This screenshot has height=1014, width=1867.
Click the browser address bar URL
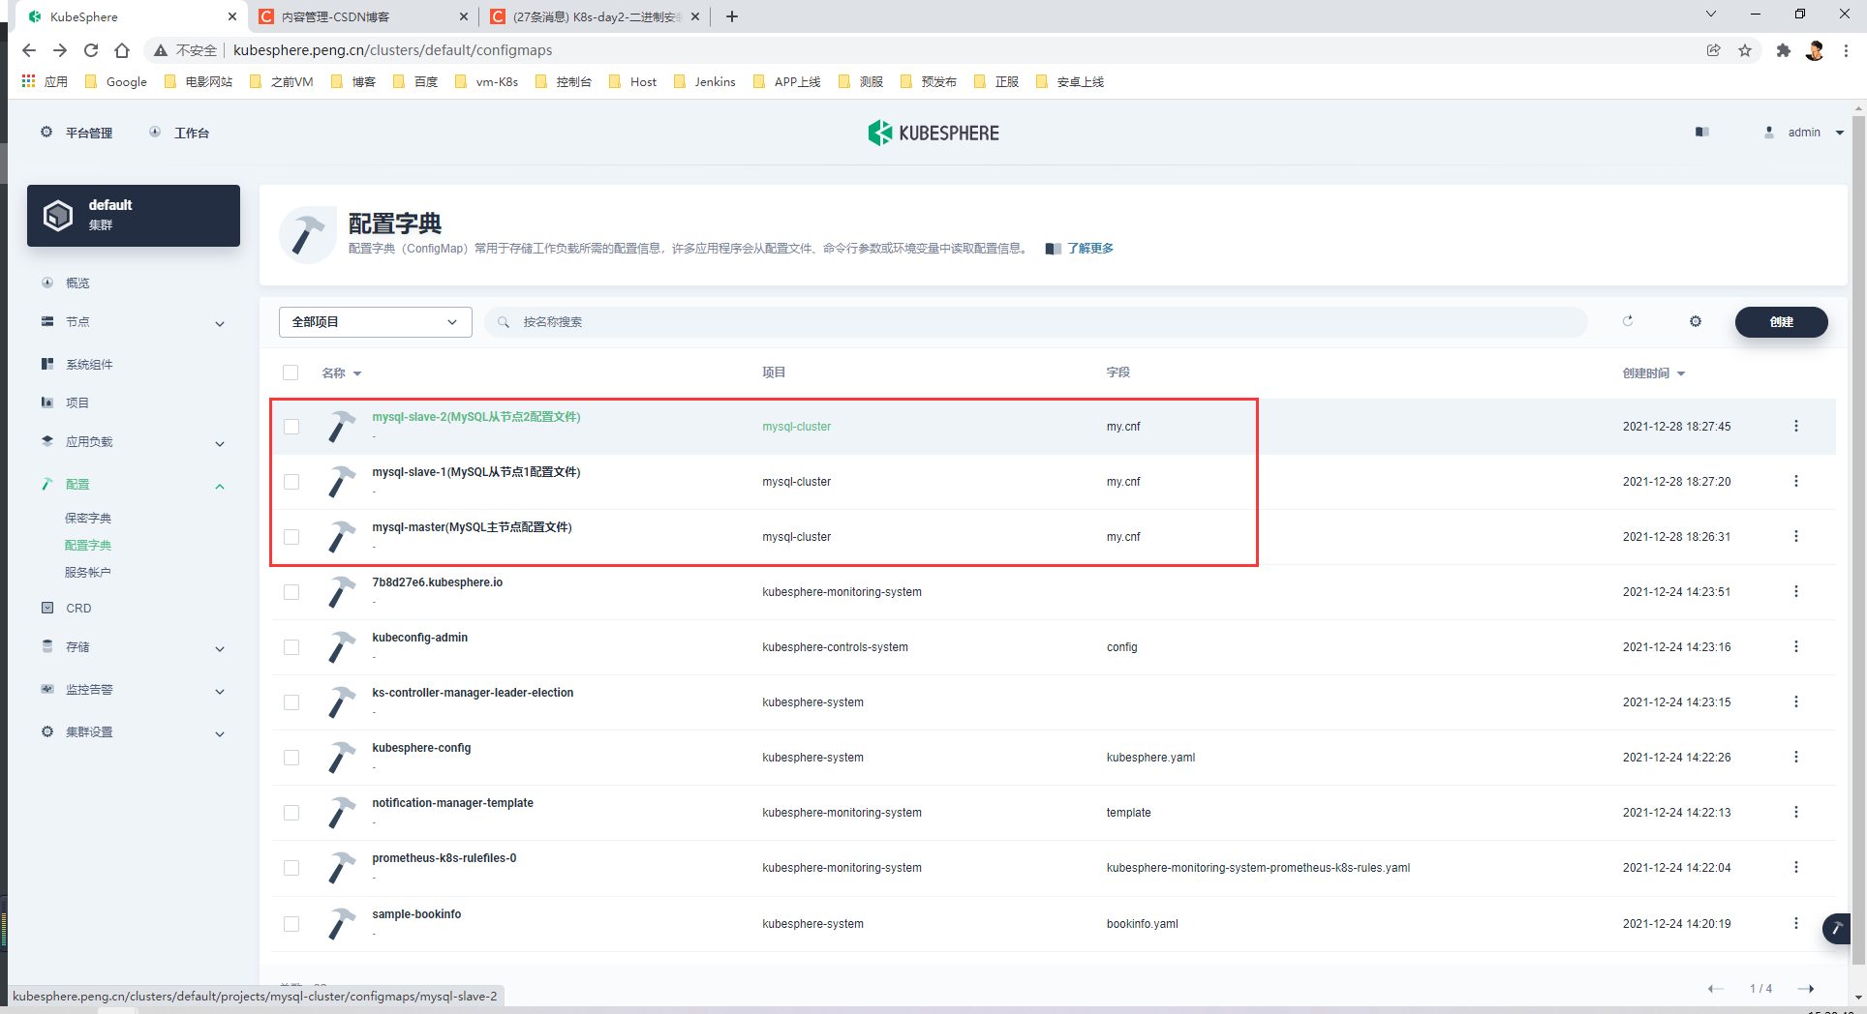coord(392,50)
